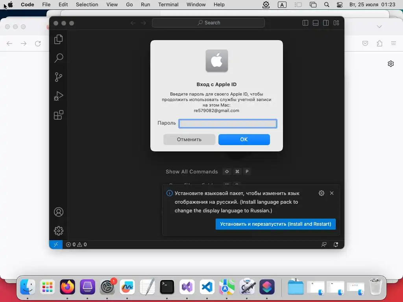Screen dimensions: 403x302
Task: Click Install and Restart button
Action: coord(275,224)
